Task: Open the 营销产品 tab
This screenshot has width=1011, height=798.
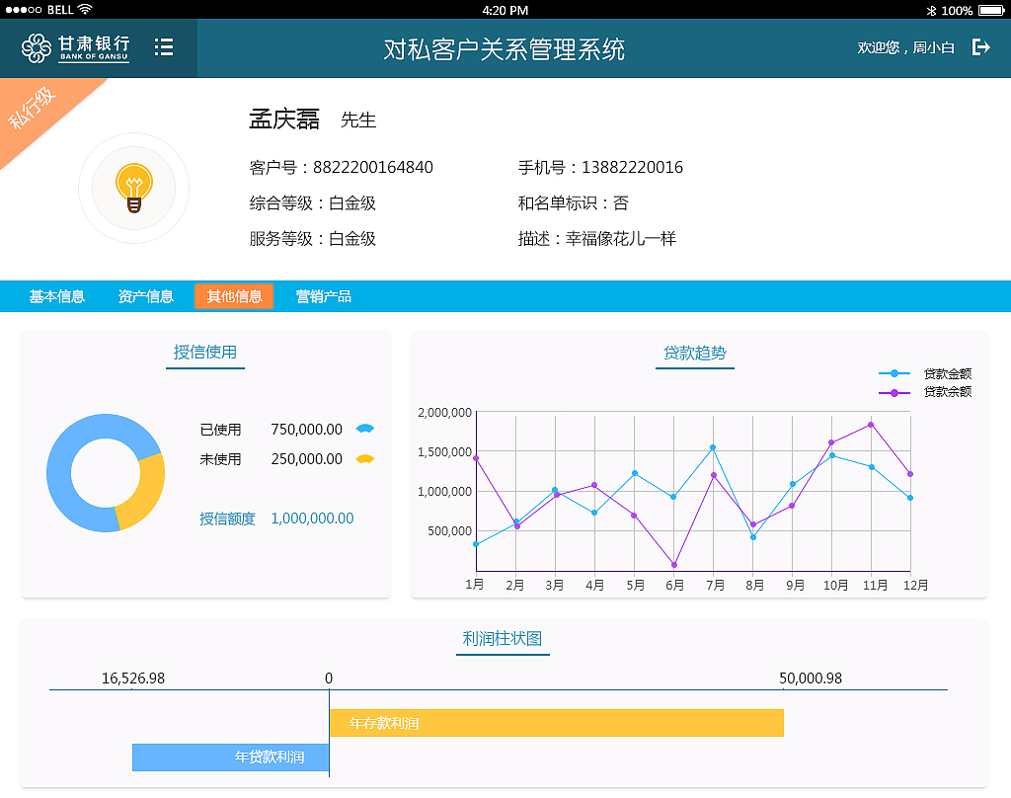Action: point(326,296)
